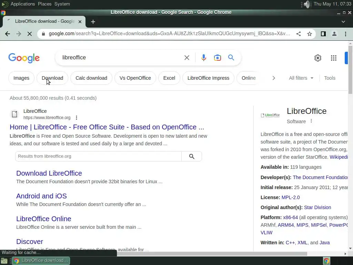Open Home | LibreOffice result link
The image size is (353, 265).
tap(107, 127)
